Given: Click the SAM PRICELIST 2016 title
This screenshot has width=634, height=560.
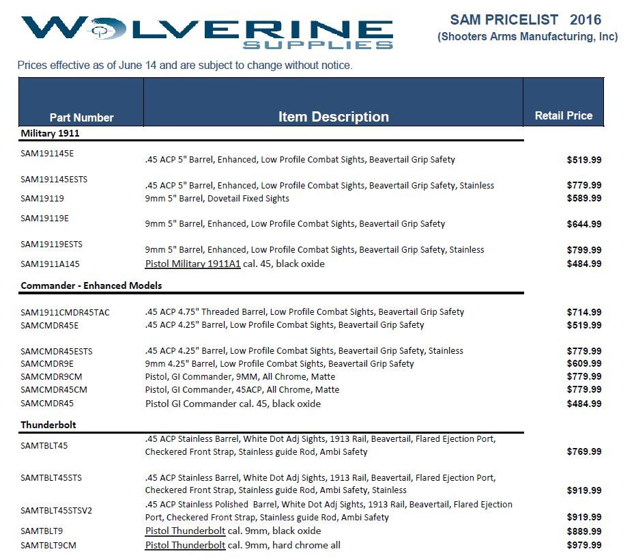Looking at the screenshot, I should tap(525, 20).
